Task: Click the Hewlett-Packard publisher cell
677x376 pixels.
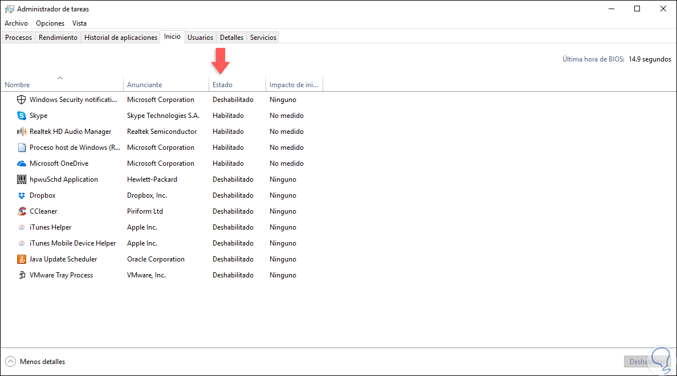Action: pos(152,179)
